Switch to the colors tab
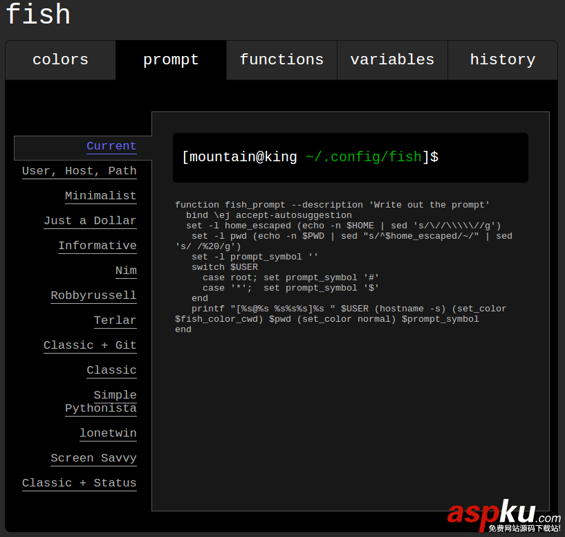The width and height of the screenshot is (565, 537). tap(61, 60)
